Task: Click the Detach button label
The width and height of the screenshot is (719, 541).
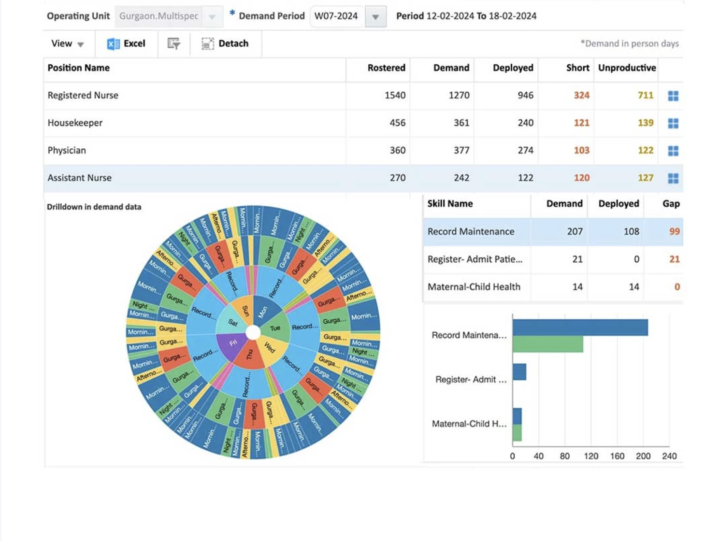Action: click(x=233, y=43)
